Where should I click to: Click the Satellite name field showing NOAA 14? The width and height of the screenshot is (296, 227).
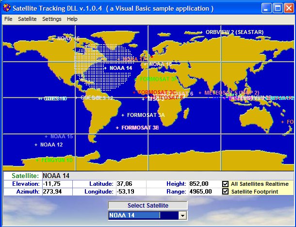click(x=167, y=176)
